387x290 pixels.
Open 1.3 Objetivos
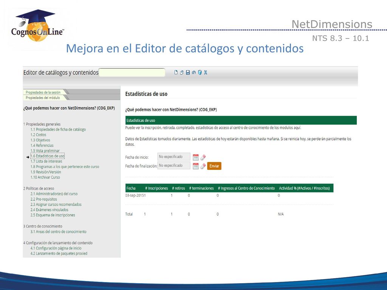40,140
